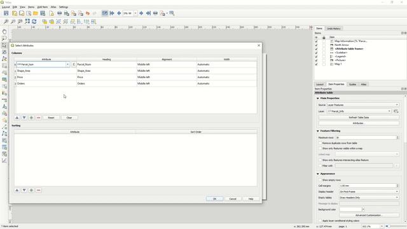Open the Edit menu

point(15,7)
